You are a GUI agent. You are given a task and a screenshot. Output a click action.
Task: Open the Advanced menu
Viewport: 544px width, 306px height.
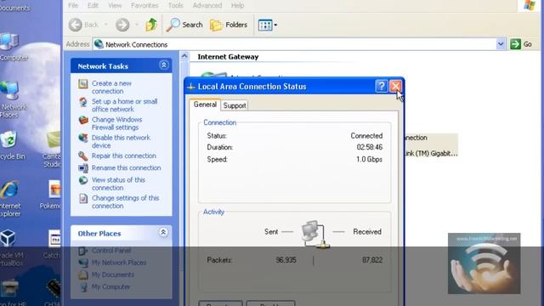pos(207,5)
